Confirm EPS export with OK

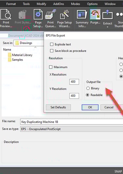click(x=90, y=107)
